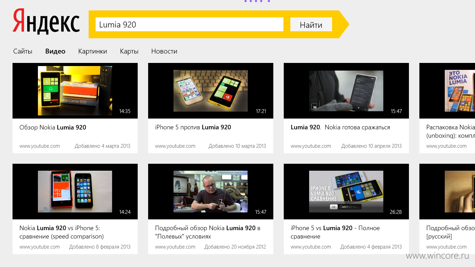The width and height of the screenshot is (475, 267).
Task: Open the Картинки tab
Action: click(92, 51)
